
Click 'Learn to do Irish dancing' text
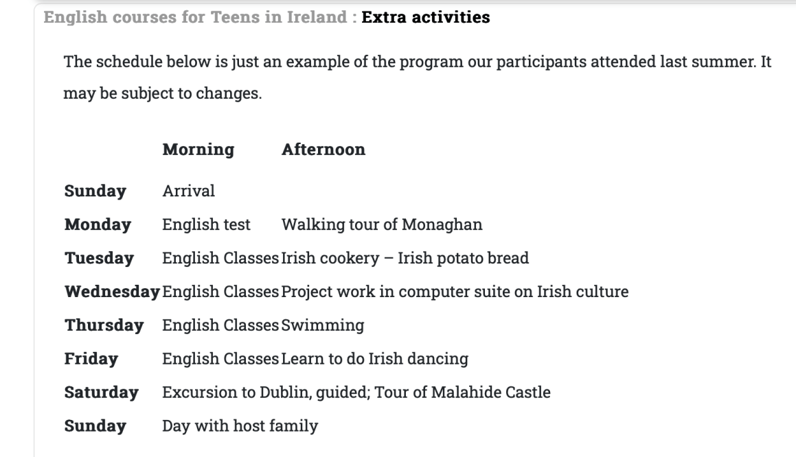pos(374,359)
